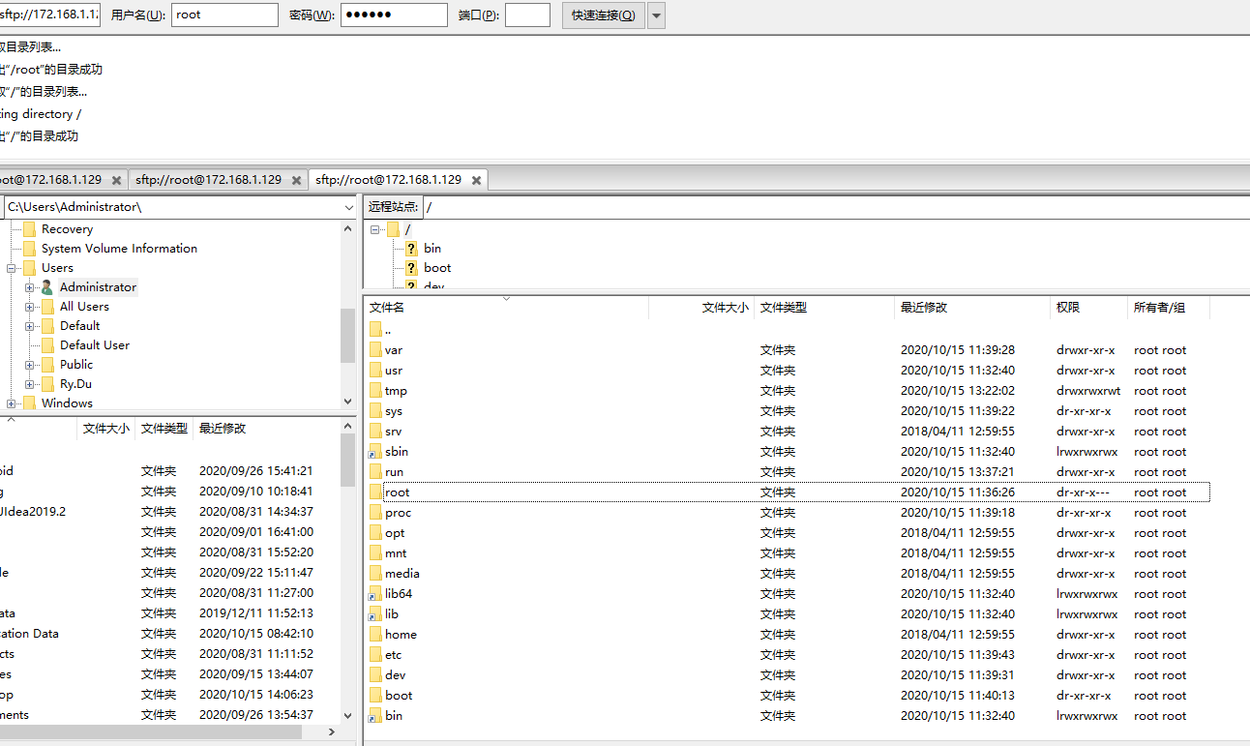
Task: Click the Windows folder icon in local tree
Action: coord(29,403)
